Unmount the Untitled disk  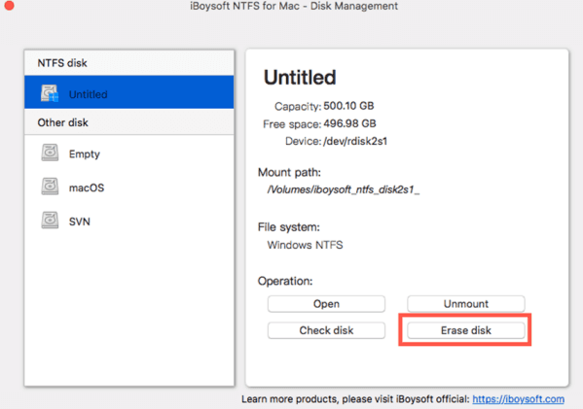[x=466, y=304]
